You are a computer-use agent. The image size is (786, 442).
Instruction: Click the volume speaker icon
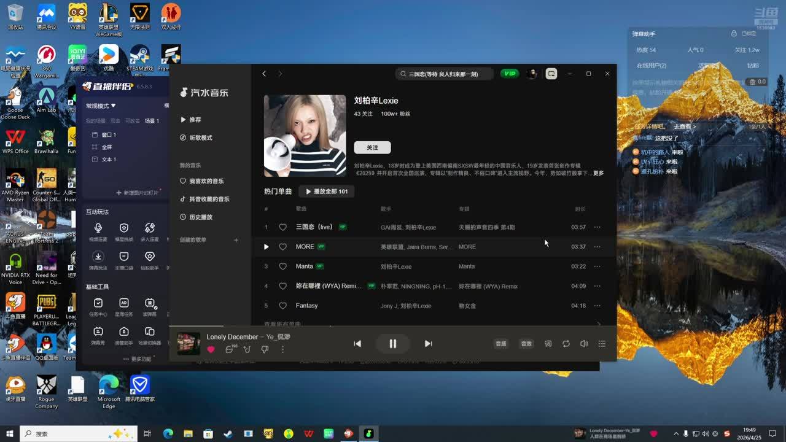click(584, 344)
